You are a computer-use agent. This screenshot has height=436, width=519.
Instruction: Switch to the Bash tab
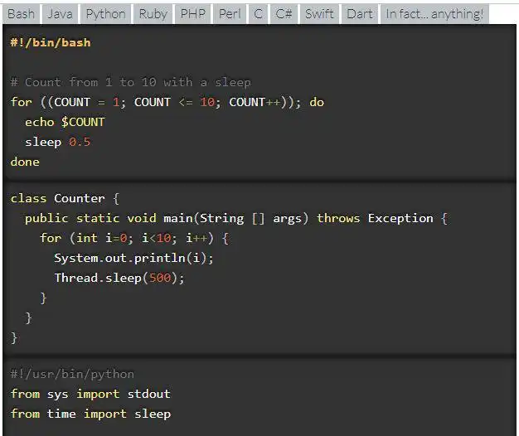(x=22, y=14)
